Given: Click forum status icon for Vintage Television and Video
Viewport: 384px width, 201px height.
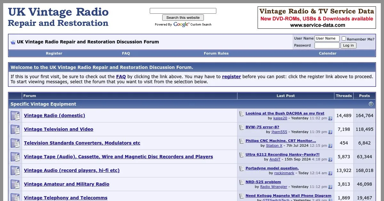Looking at the screenshot, I should coord(15,129).
